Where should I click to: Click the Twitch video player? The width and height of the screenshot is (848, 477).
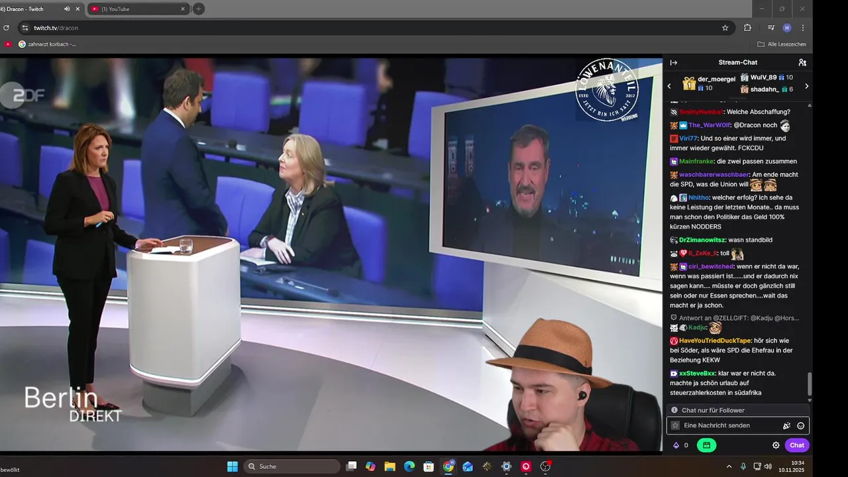(x=331, y=254)
